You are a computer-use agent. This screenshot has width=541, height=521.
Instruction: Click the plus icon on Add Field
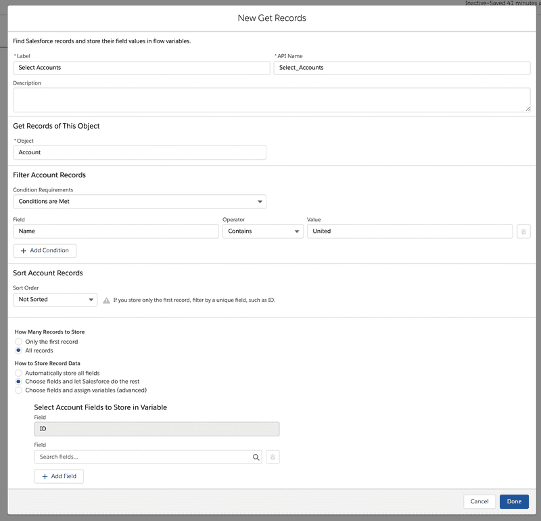pyautogui.click(x=43, y=476)
